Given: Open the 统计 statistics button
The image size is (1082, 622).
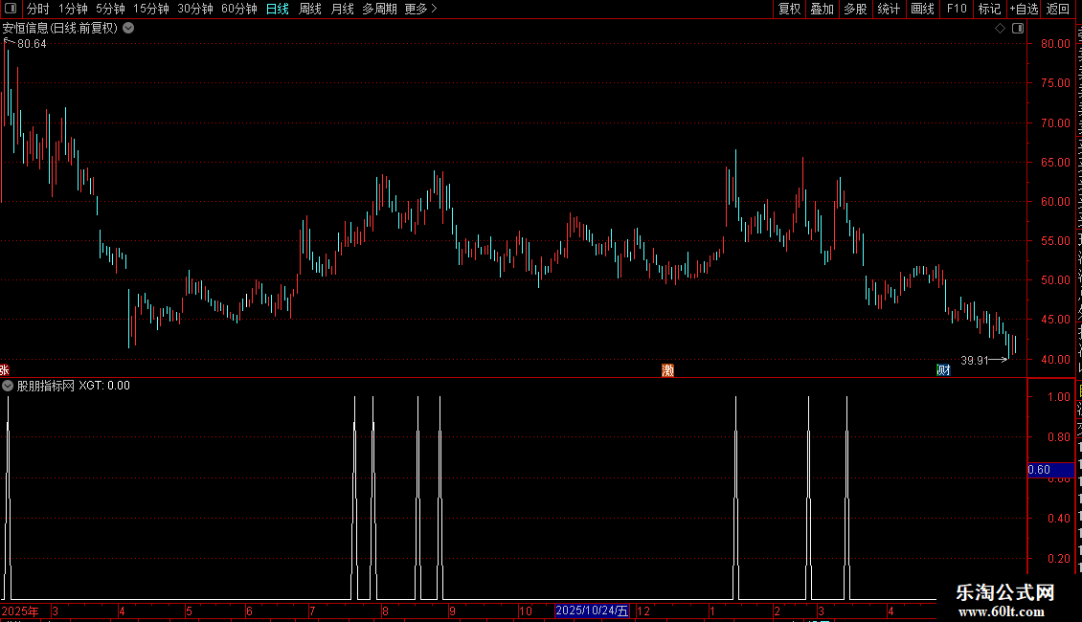Looking at the screenshot, I should (888, 9).
